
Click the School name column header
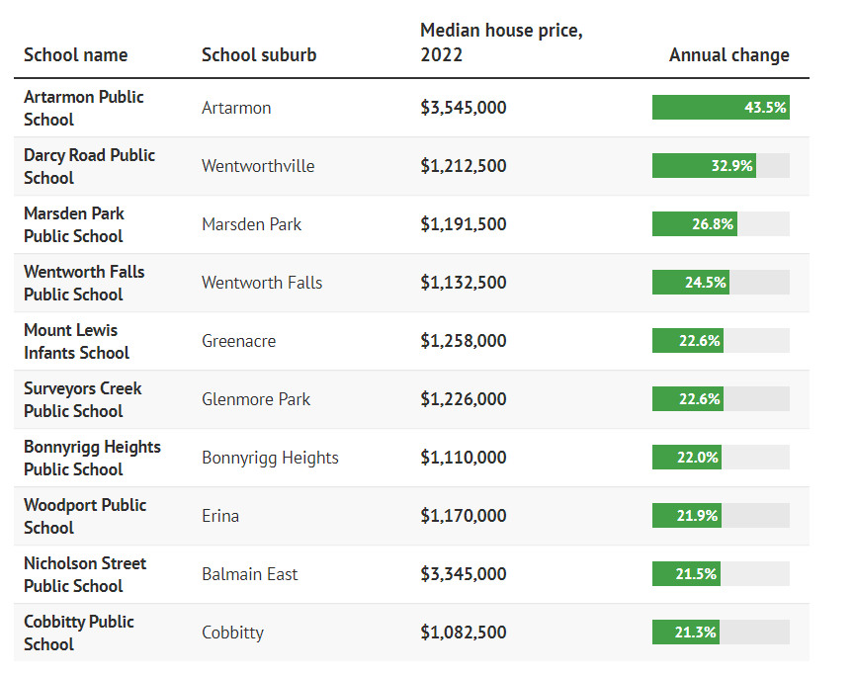pyautogui.click(x=76, y=55)
